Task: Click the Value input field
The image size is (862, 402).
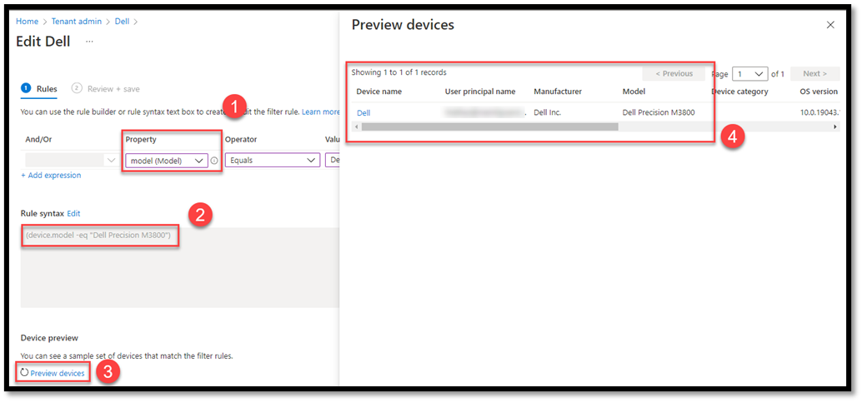Action: click(x=333, y=161)
